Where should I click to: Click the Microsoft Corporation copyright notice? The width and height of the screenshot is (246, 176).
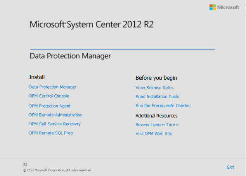57,170
